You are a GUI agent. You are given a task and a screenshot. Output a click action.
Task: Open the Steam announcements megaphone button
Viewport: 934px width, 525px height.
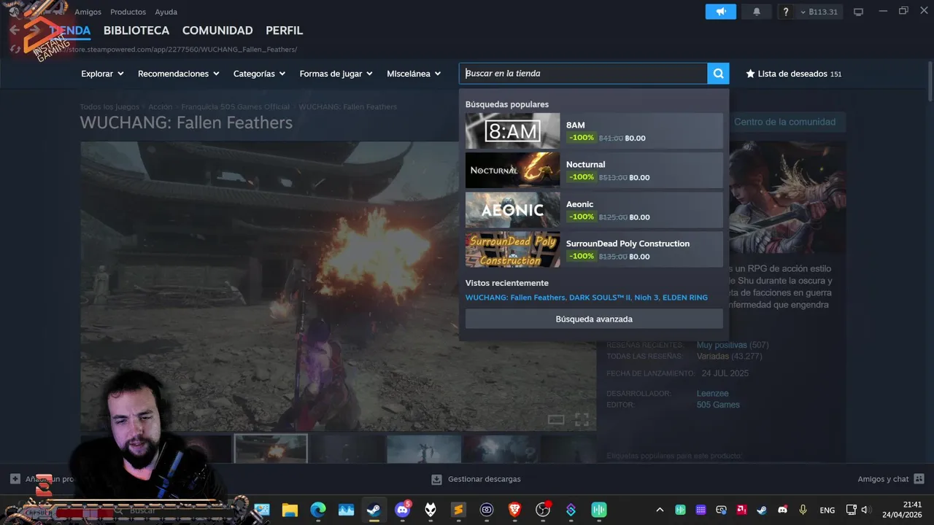click(x=721, y=12)
